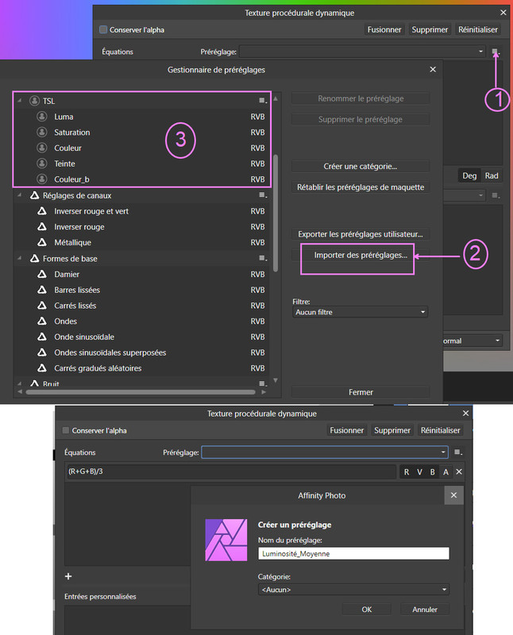Image resolution: width=513 pixels, height=635 pixels.
Task: Close the lower Texture procédurale dynamique window
Action: click(x=465, y=414)
